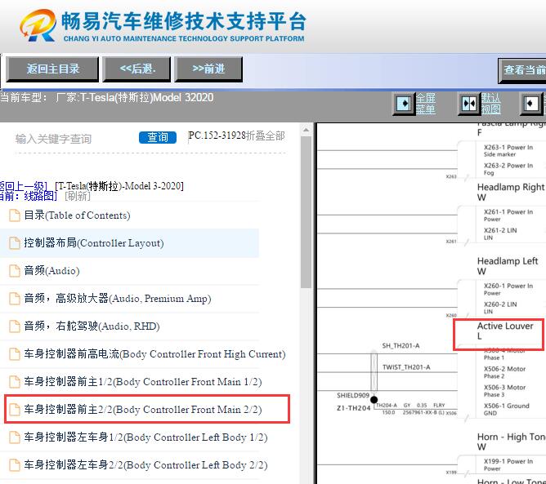
Task: Click document icon beside Left Body 2/2
Action: pos(15,465)
